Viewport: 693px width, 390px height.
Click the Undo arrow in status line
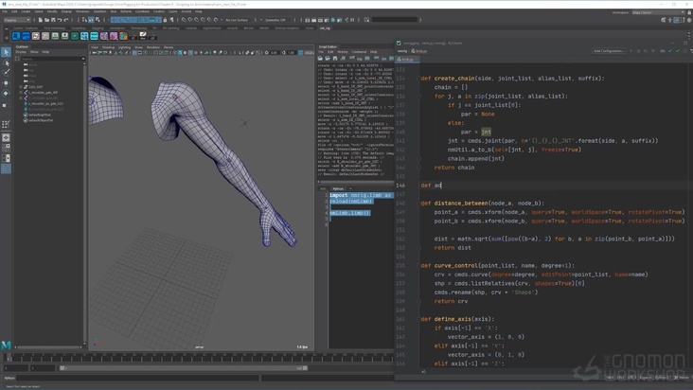[x=60, y=20]
